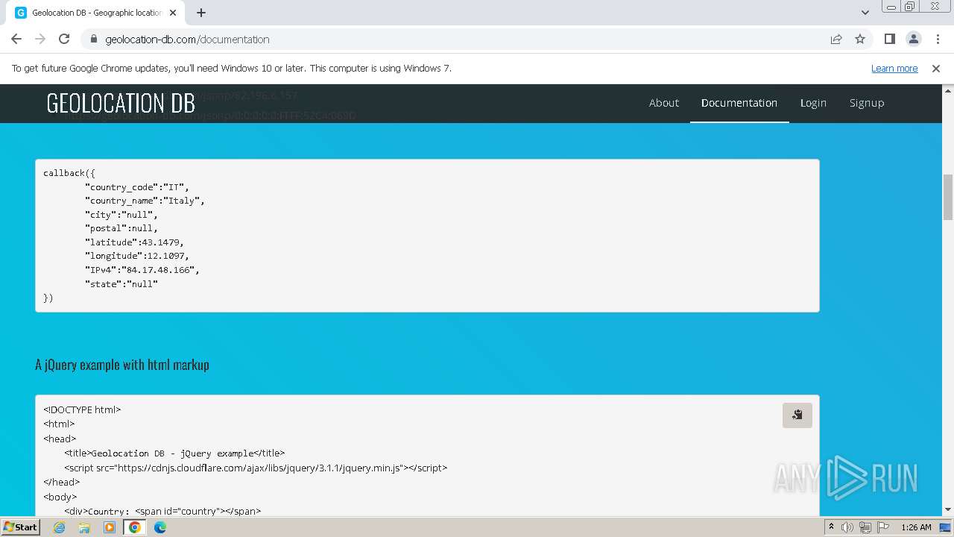This screenshot has height=537, width=954.
Task: Open the Learn more link
Action: [x=894, y=68]
